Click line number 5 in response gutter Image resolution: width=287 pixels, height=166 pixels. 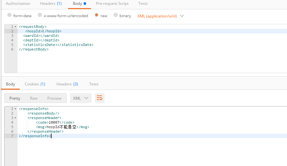pyautogui.click(x=12, y=127)
